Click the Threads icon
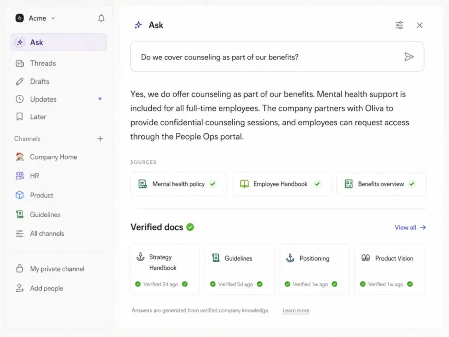The width and height of the screenshot is (449, 337). (x=19, y=63)
